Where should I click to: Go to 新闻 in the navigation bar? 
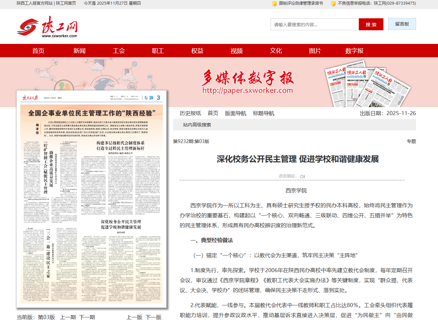tap(79, 51)
